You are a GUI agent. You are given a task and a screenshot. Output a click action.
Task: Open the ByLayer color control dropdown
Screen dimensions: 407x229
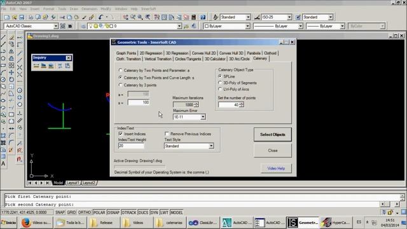tap(247, 26)
